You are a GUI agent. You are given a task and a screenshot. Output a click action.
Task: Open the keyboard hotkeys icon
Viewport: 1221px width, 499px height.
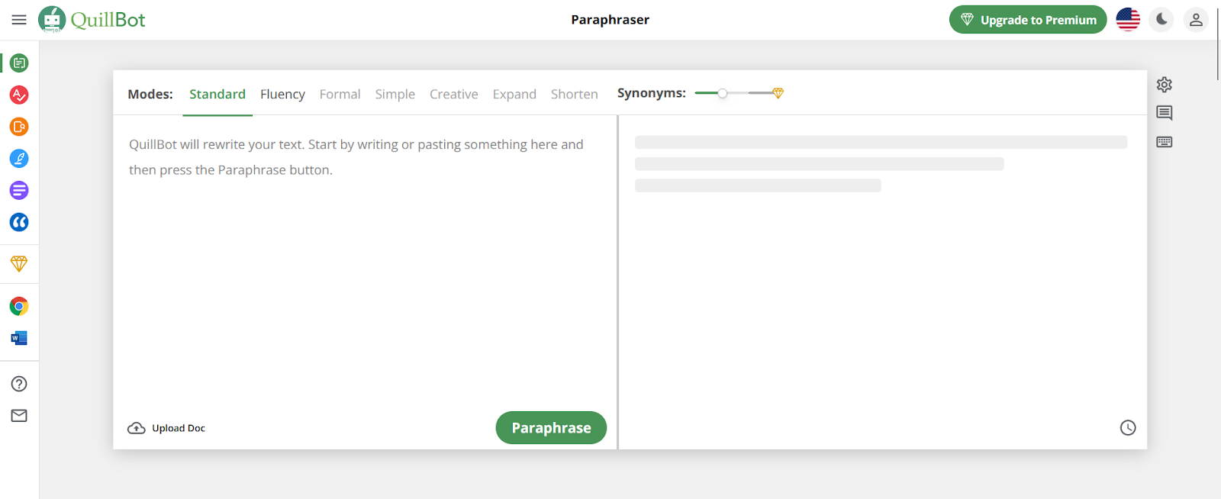pyautogui.click(x=1164, y=142)
